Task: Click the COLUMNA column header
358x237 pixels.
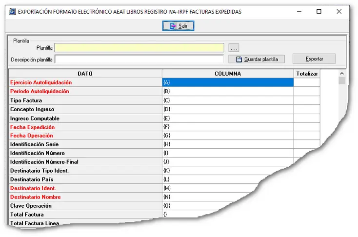Action: (x=228, y=74)
